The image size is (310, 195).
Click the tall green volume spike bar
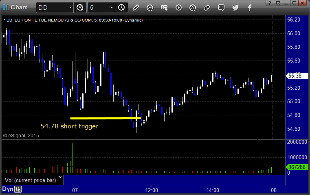tap(73, 158)
